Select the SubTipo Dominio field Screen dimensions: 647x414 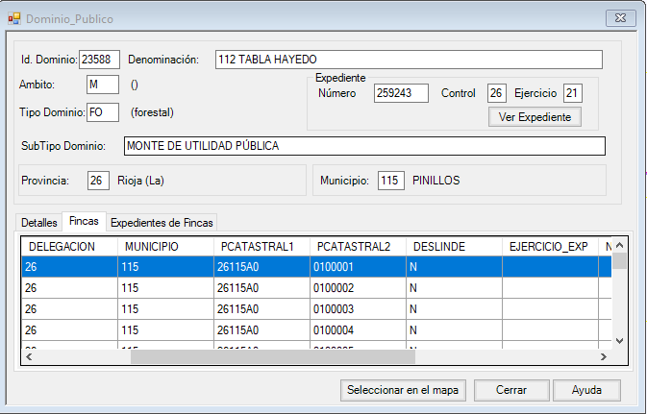coord(364,146)
